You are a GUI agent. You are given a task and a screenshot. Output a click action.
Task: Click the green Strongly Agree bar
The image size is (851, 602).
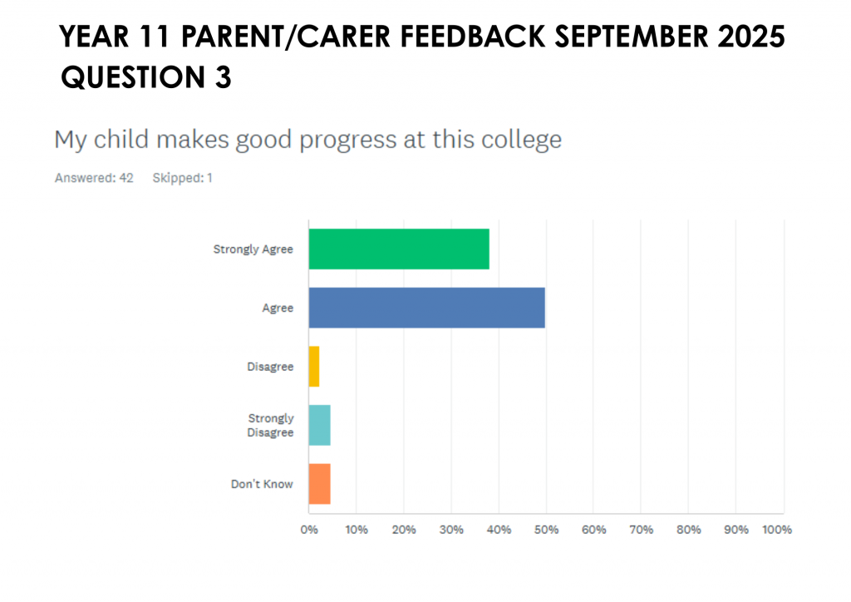point(399,249)
